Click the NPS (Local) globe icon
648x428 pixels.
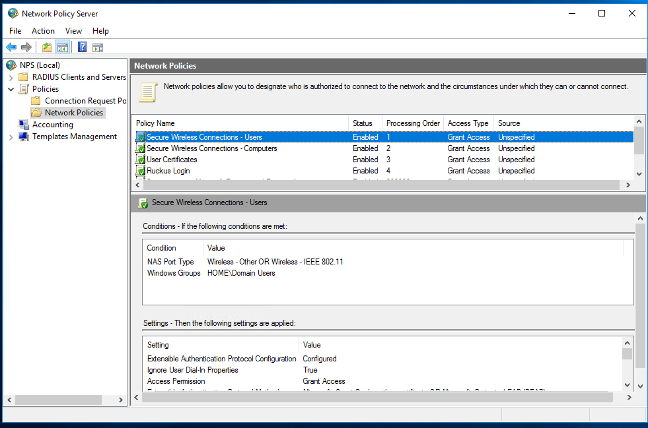[x=11, y=65]
